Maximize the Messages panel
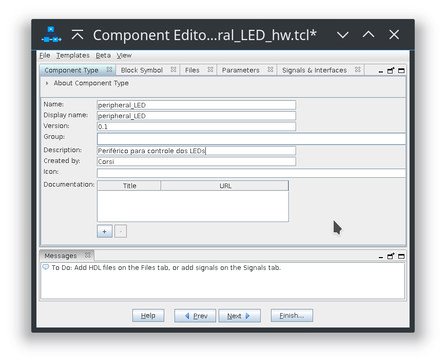This screenshot has height=364, width=446. [401, 256]
